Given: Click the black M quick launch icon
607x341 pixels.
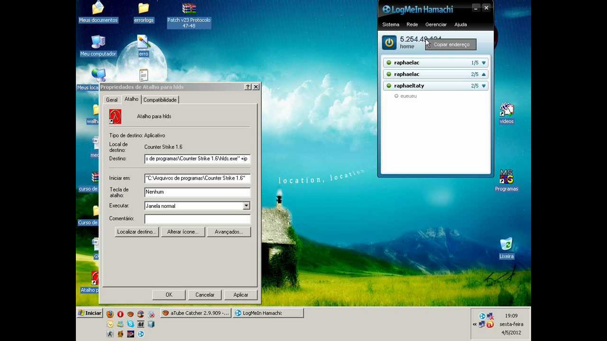Looking at the screenshot, I should tap(141, 324).
